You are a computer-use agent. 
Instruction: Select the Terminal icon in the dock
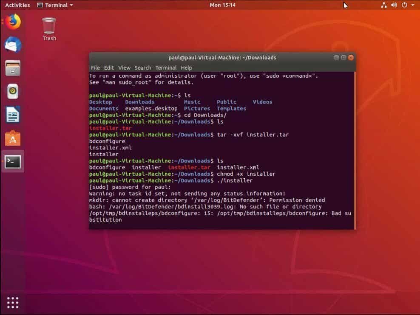tap(13, 161)
